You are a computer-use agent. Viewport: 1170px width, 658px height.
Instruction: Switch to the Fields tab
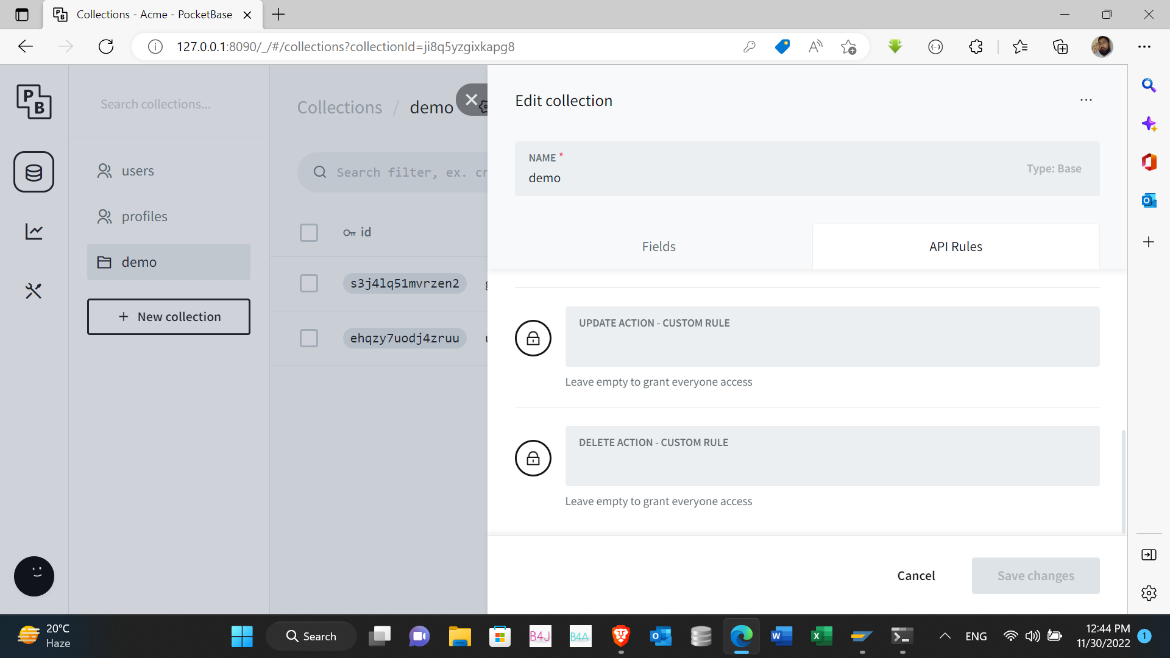point(658,247)
